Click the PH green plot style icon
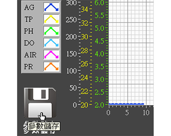Viewport: 171px width, 136px height. click(x=51, y=31)
